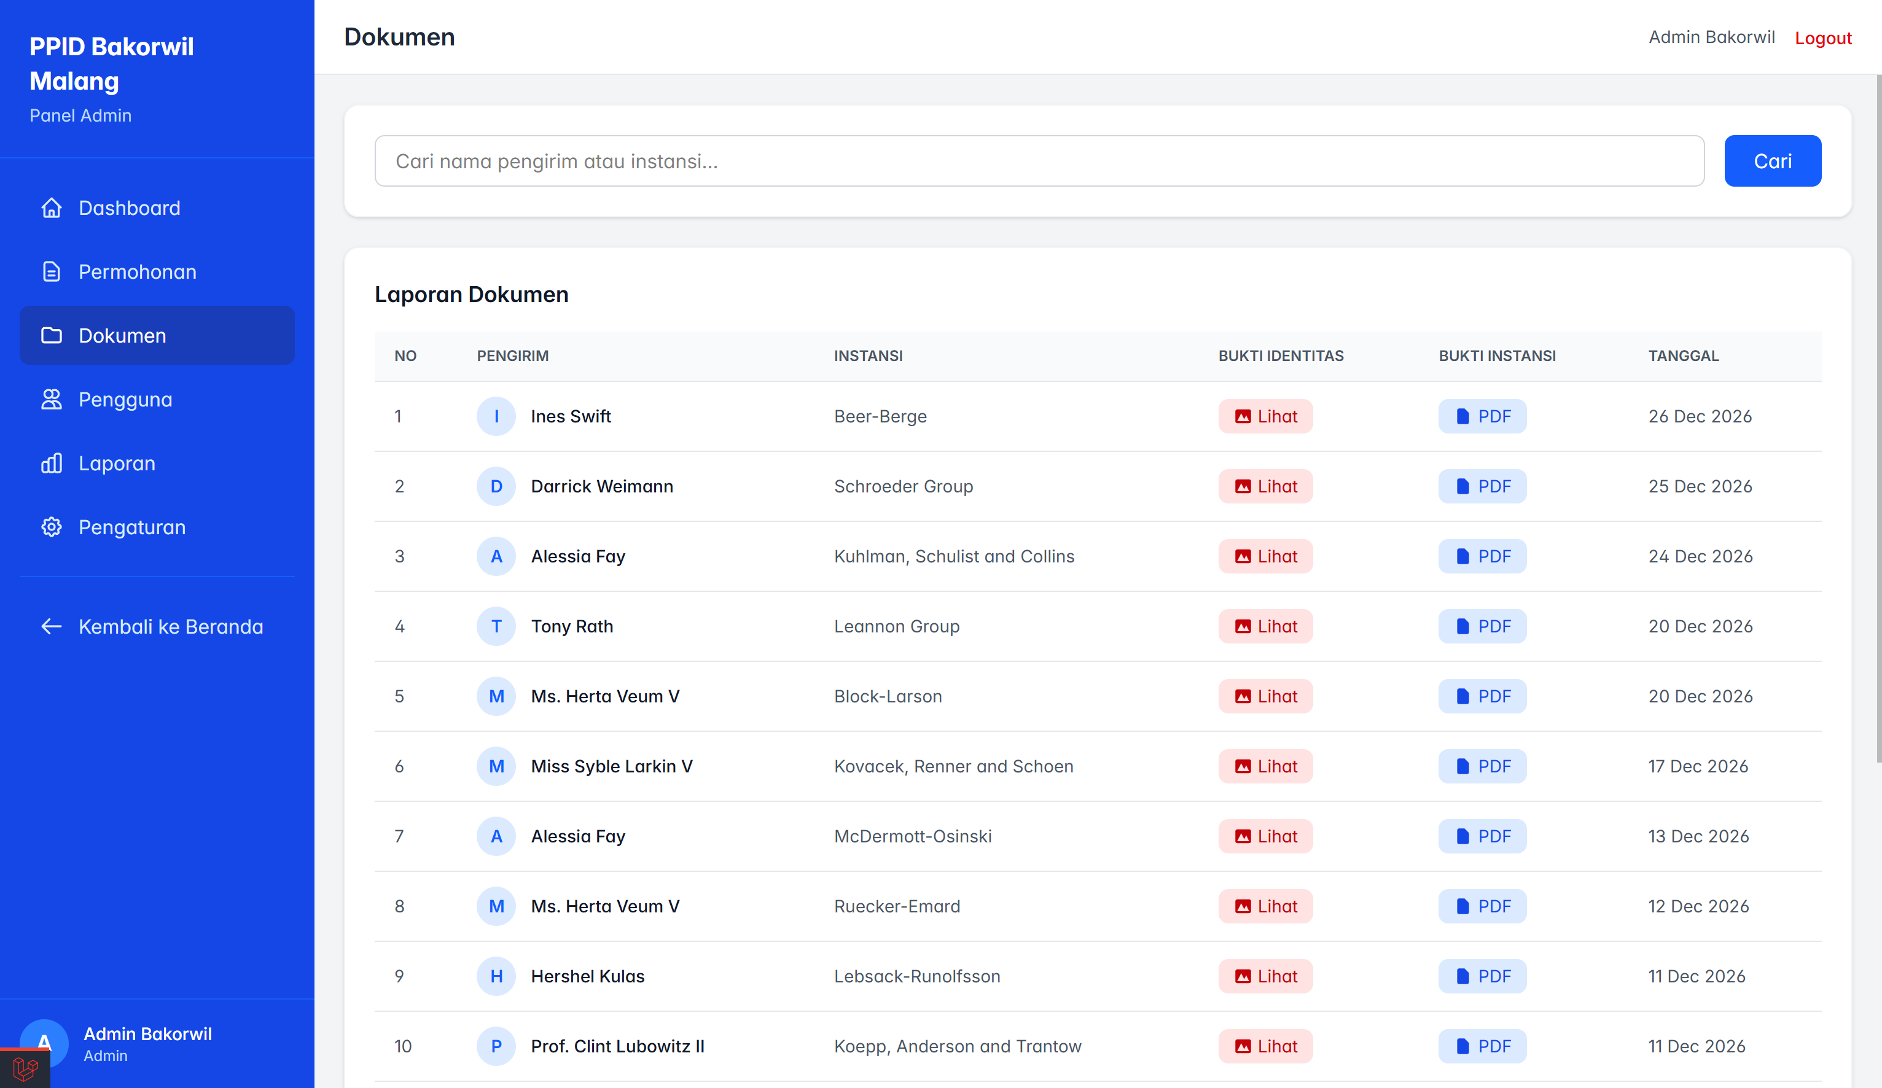The width and height of the screenshot is (1882, 1088).
Task: Click the PPID Bakorwil Malang title
Action: click(x=111, y=63)
